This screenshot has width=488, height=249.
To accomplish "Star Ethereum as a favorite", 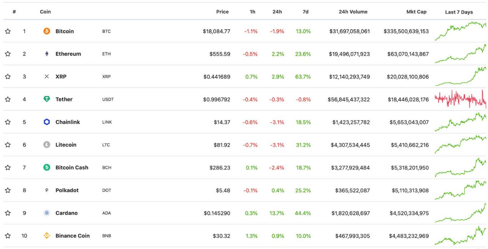I will click(8, 54).
